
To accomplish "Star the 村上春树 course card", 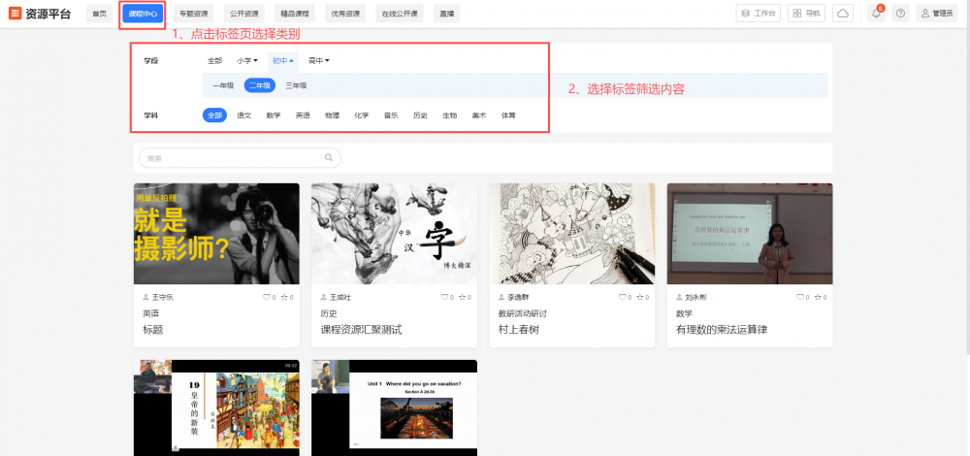I will click(641, 298).
